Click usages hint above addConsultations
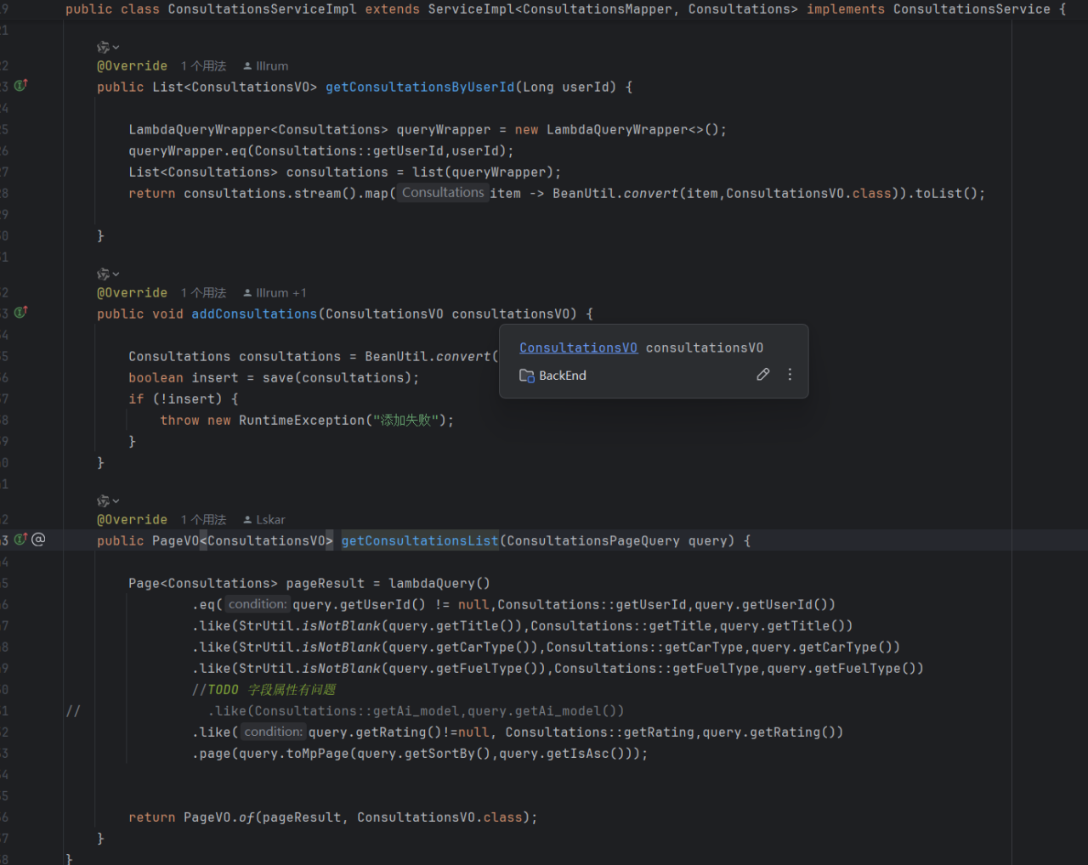Image resolution: width=1088 pixels, height=865 pixels. coord(203,293)
